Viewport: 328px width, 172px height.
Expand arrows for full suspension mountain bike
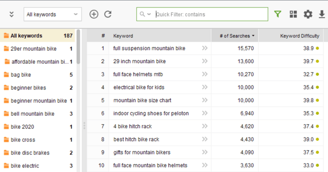[x=205, y=48]
